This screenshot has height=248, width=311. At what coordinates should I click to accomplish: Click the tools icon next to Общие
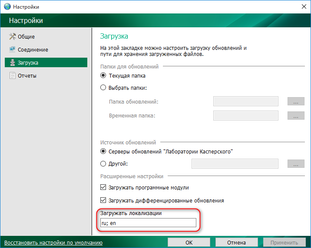(12, 36)
